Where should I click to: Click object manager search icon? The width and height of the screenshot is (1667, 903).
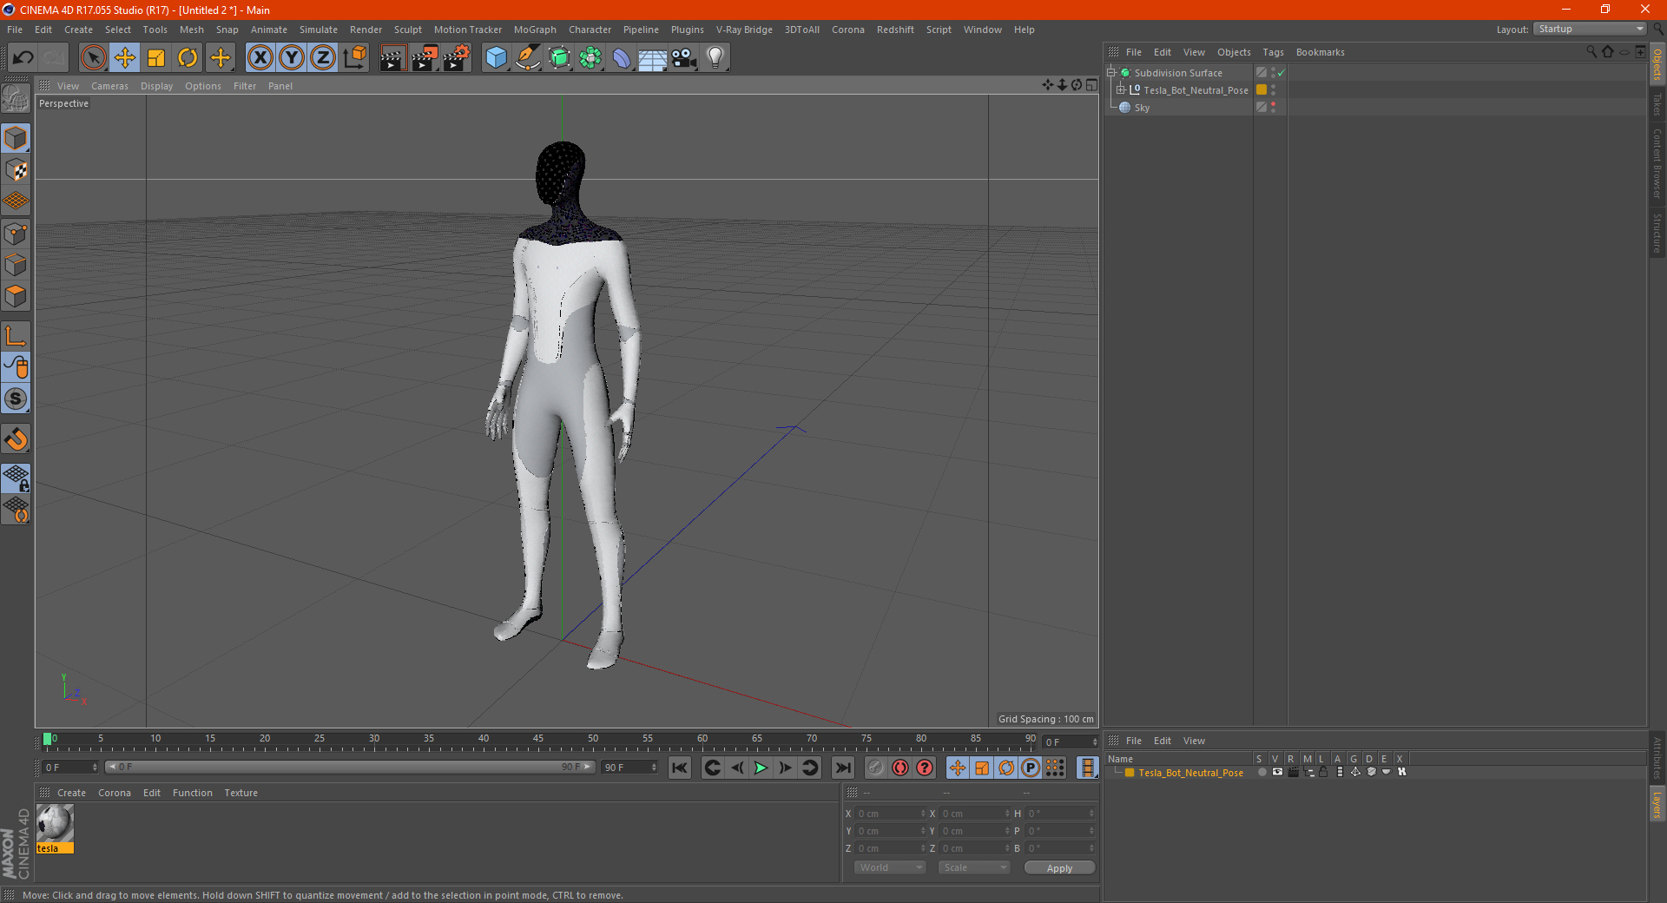1591,52
